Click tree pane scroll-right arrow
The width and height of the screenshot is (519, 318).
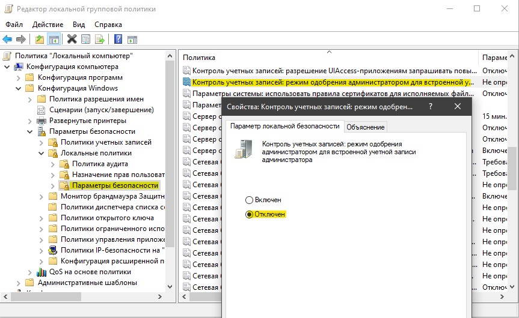coord(160,296)
